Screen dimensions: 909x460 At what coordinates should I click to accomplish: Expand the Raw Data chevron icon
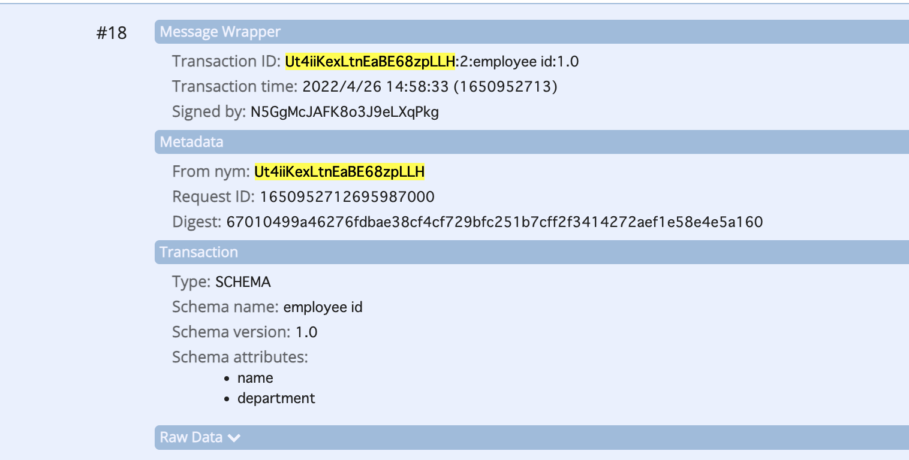(234, 438)
